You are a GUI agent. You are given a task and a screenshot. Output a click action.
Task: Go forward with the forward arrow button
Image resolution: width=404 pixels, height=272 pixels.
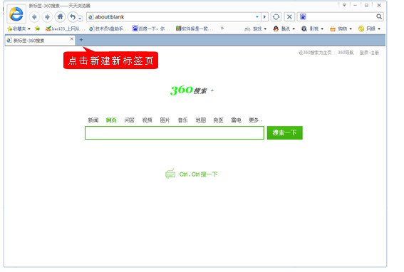(x=47, y=17)
